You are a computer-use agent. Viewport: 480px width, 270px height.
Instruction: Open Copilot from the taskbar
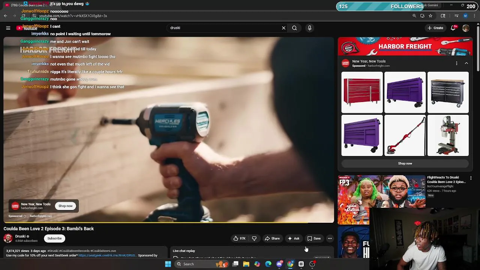(x=257, y=264)
